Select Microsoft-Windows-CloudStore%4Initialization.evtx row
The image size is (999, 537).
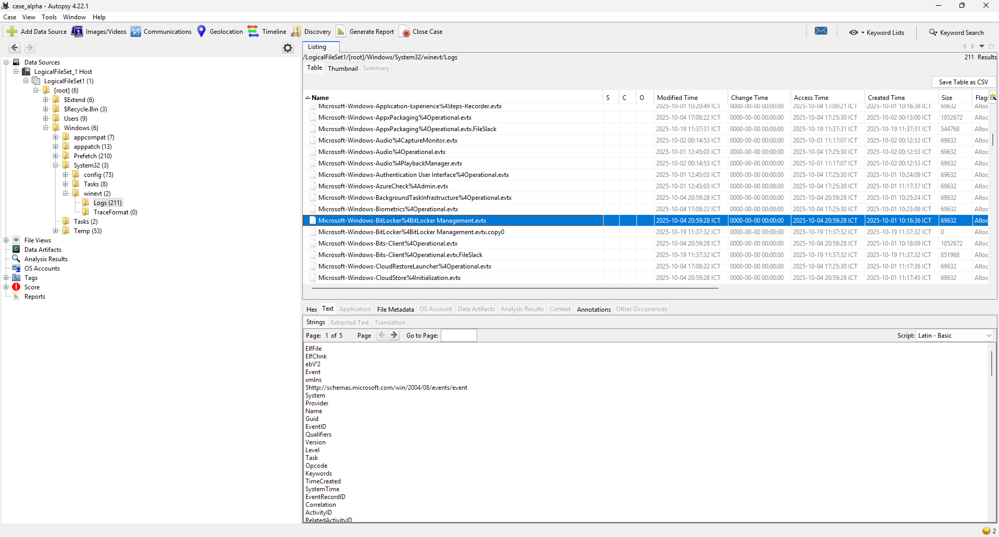[645, 278]
